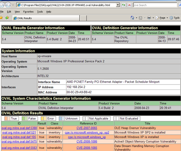Image resolution: width=181 pixels, height=151 pixels.
Task: Click OS version value 5.1.2600
Action: pos(43,68)
